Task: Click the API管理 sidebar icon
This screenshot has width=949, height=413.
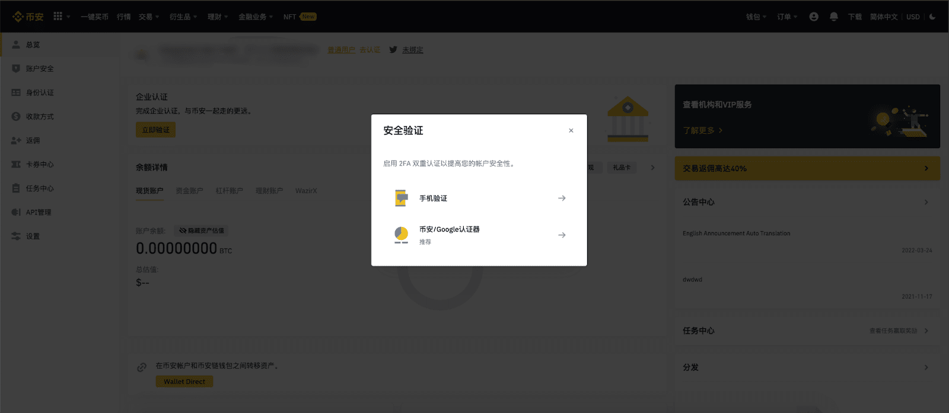Action: point(16,212)
